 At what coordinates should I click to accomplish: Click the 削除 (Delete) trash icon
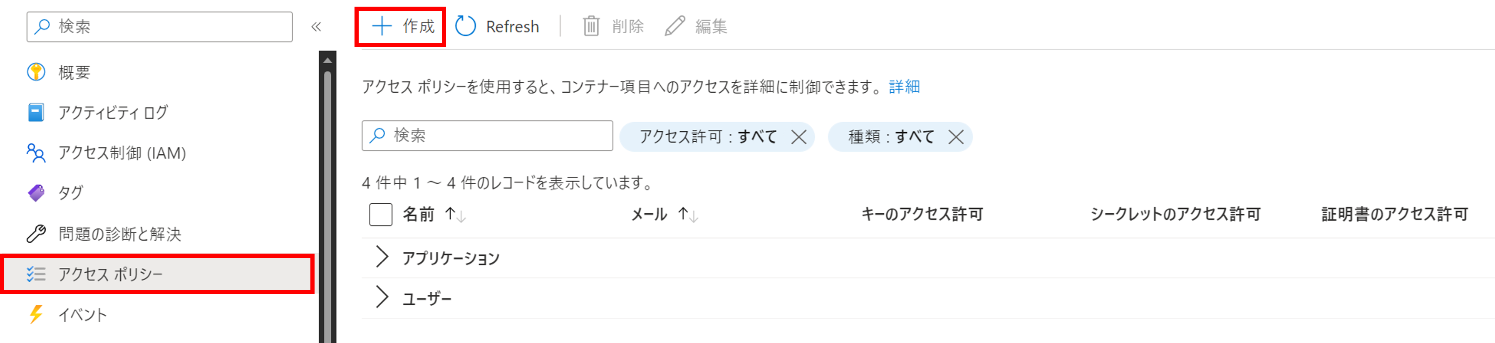[x=591, y=26]
